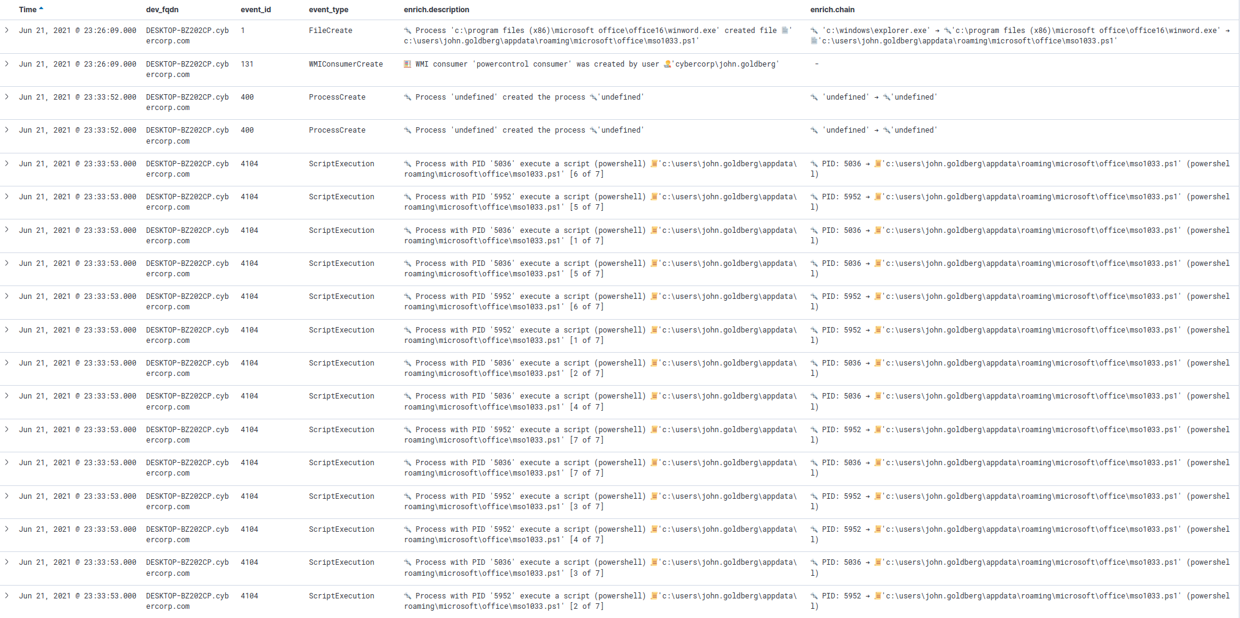The width and height of the screenshot is (1240, 618).
Task: Click the process icon in the PID 5952 [4 of 7] description
Action: pyautogui.click(x=407, y=529)
